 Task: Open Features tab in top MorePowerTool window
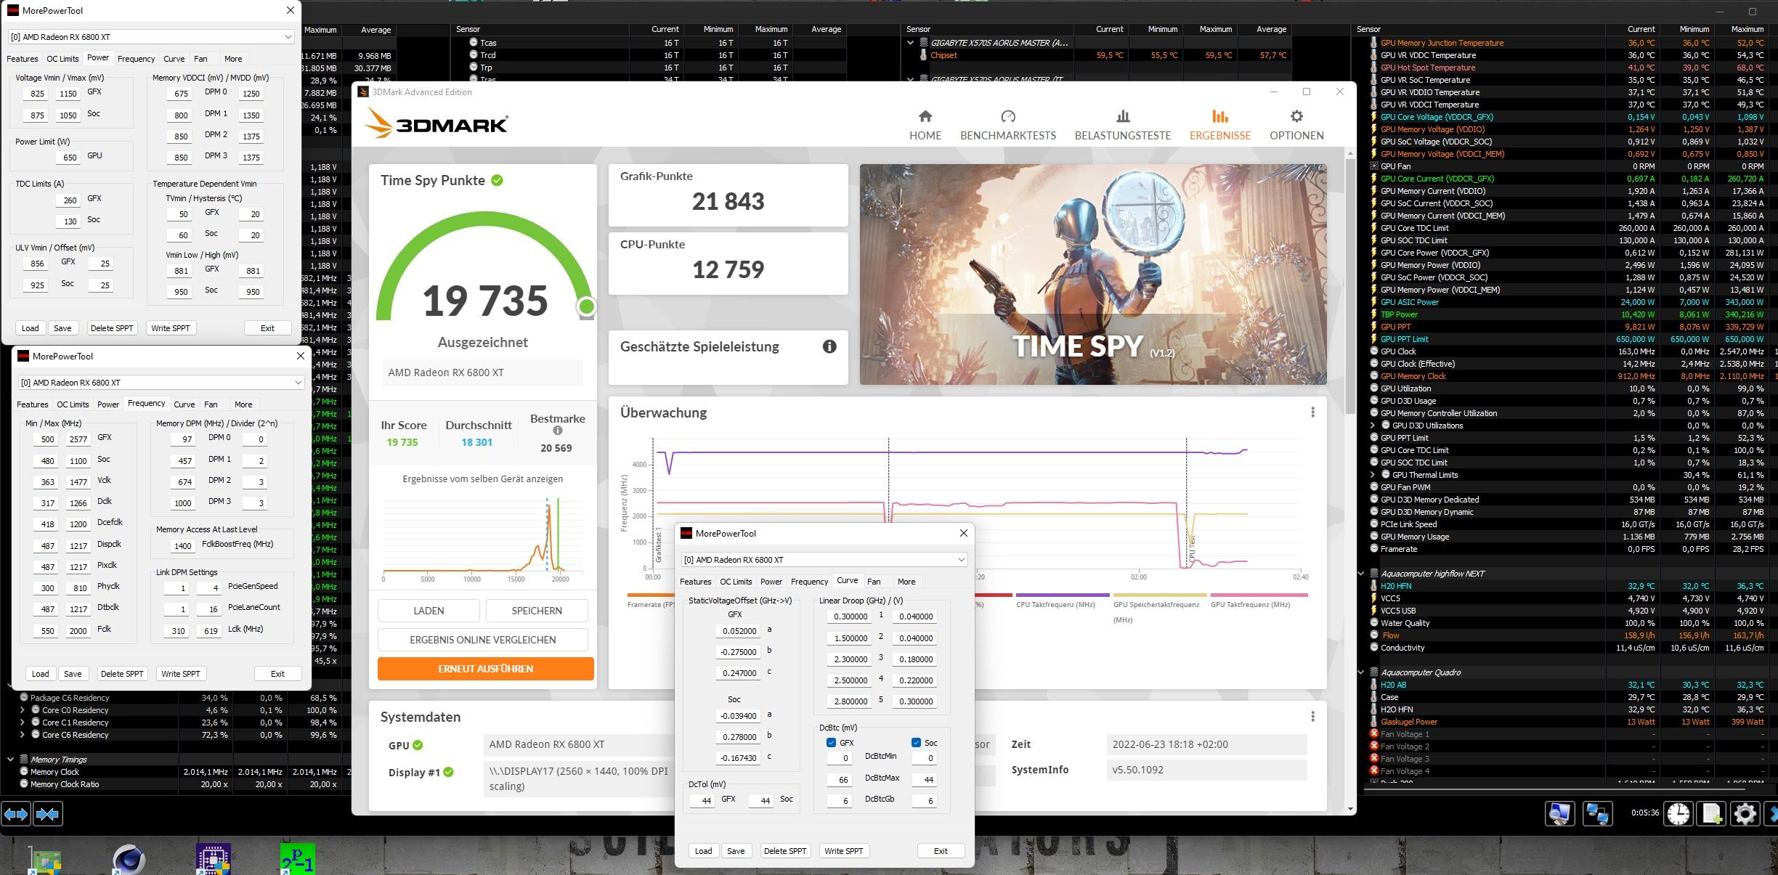tap(23, 59)
